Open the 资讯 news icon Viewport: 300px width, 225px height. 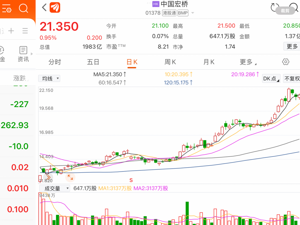click(23, 54)
